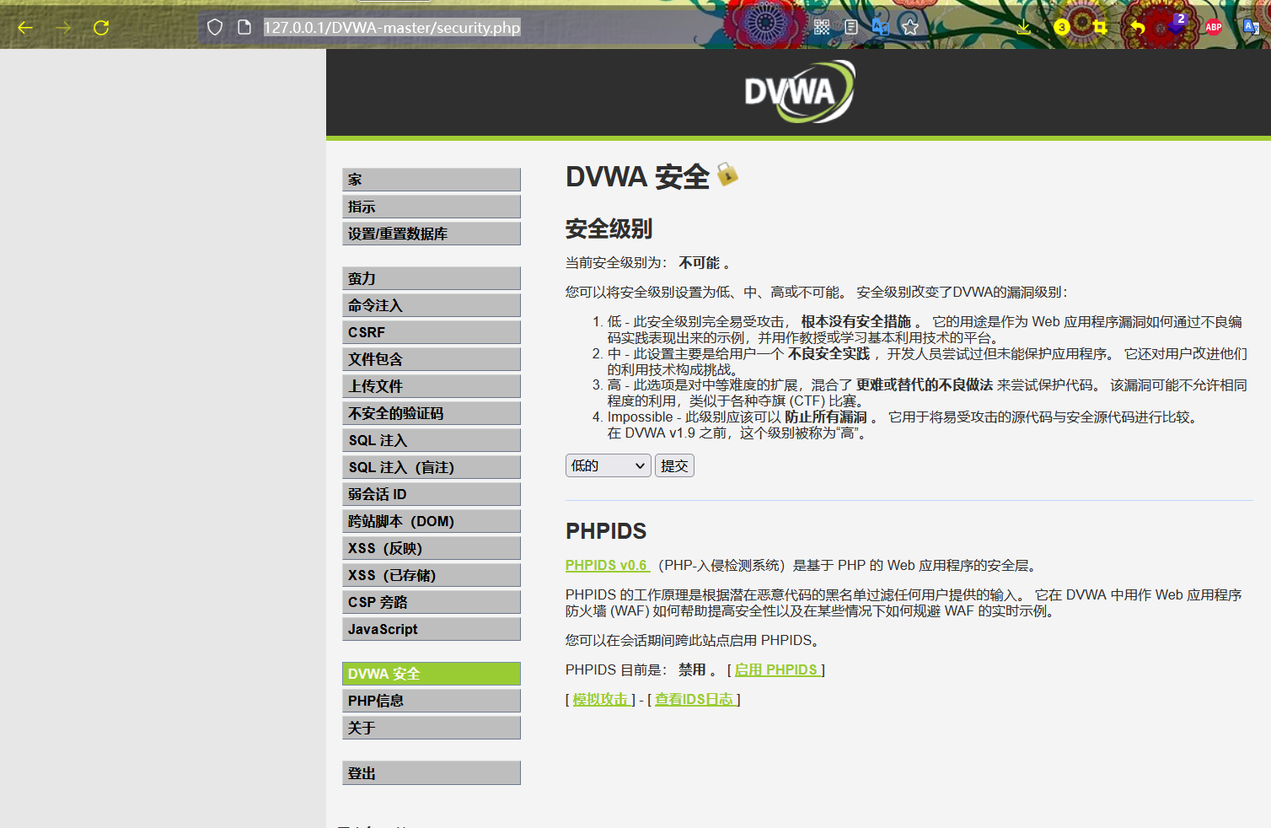Click inside the address bar URL field
The width and height of the screenshot is (1271, 828).
(x=392, y=27)
